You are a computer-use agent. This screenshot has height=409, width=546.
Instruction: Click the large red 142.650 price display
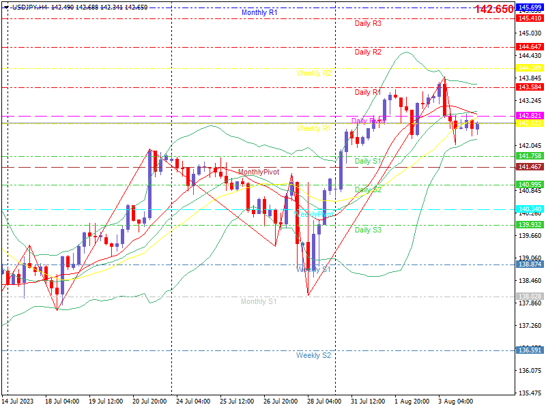494,9
